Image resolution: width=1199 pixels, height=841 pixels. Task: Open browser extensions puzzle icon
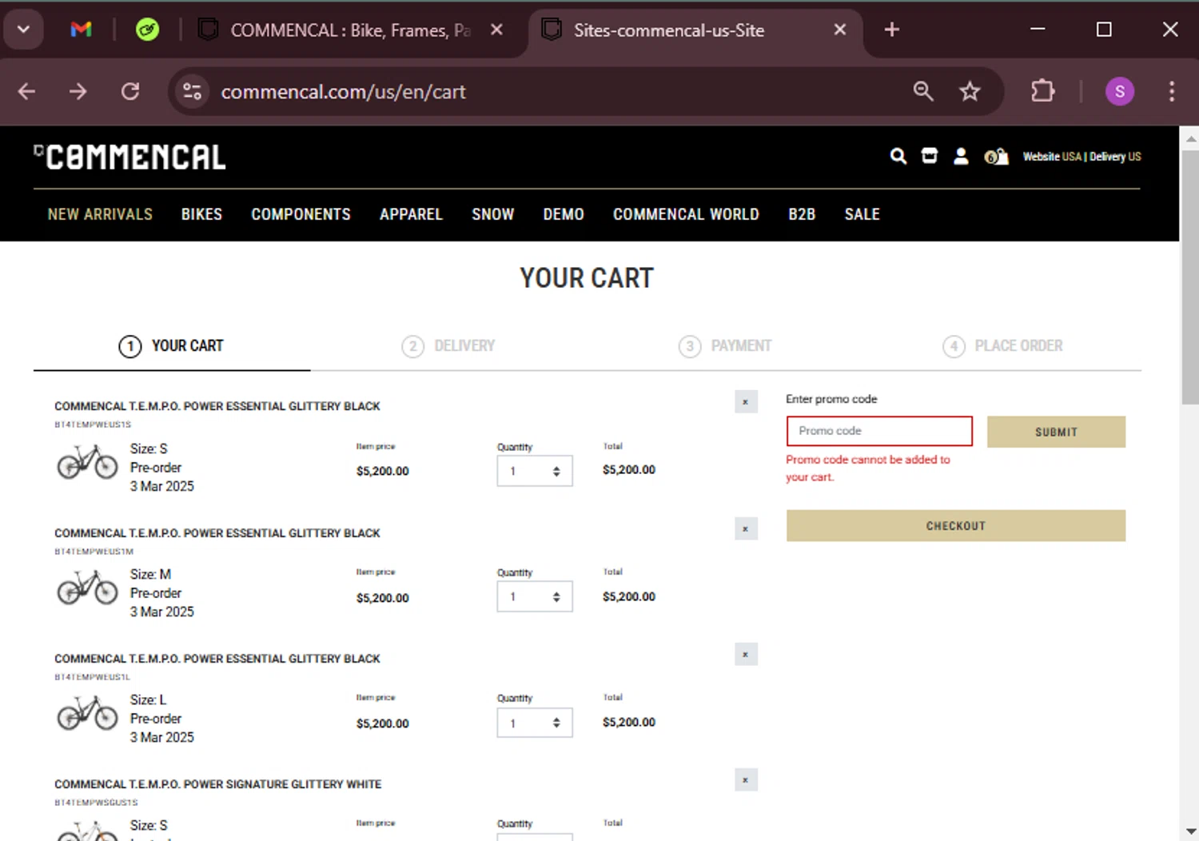1042,92
